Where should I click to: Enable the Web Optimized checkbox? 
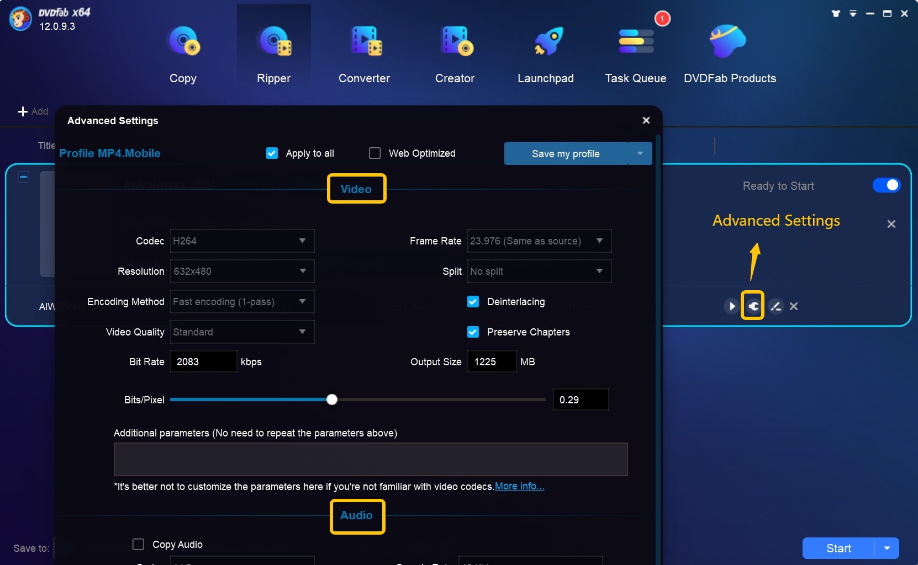pos(374,153)
